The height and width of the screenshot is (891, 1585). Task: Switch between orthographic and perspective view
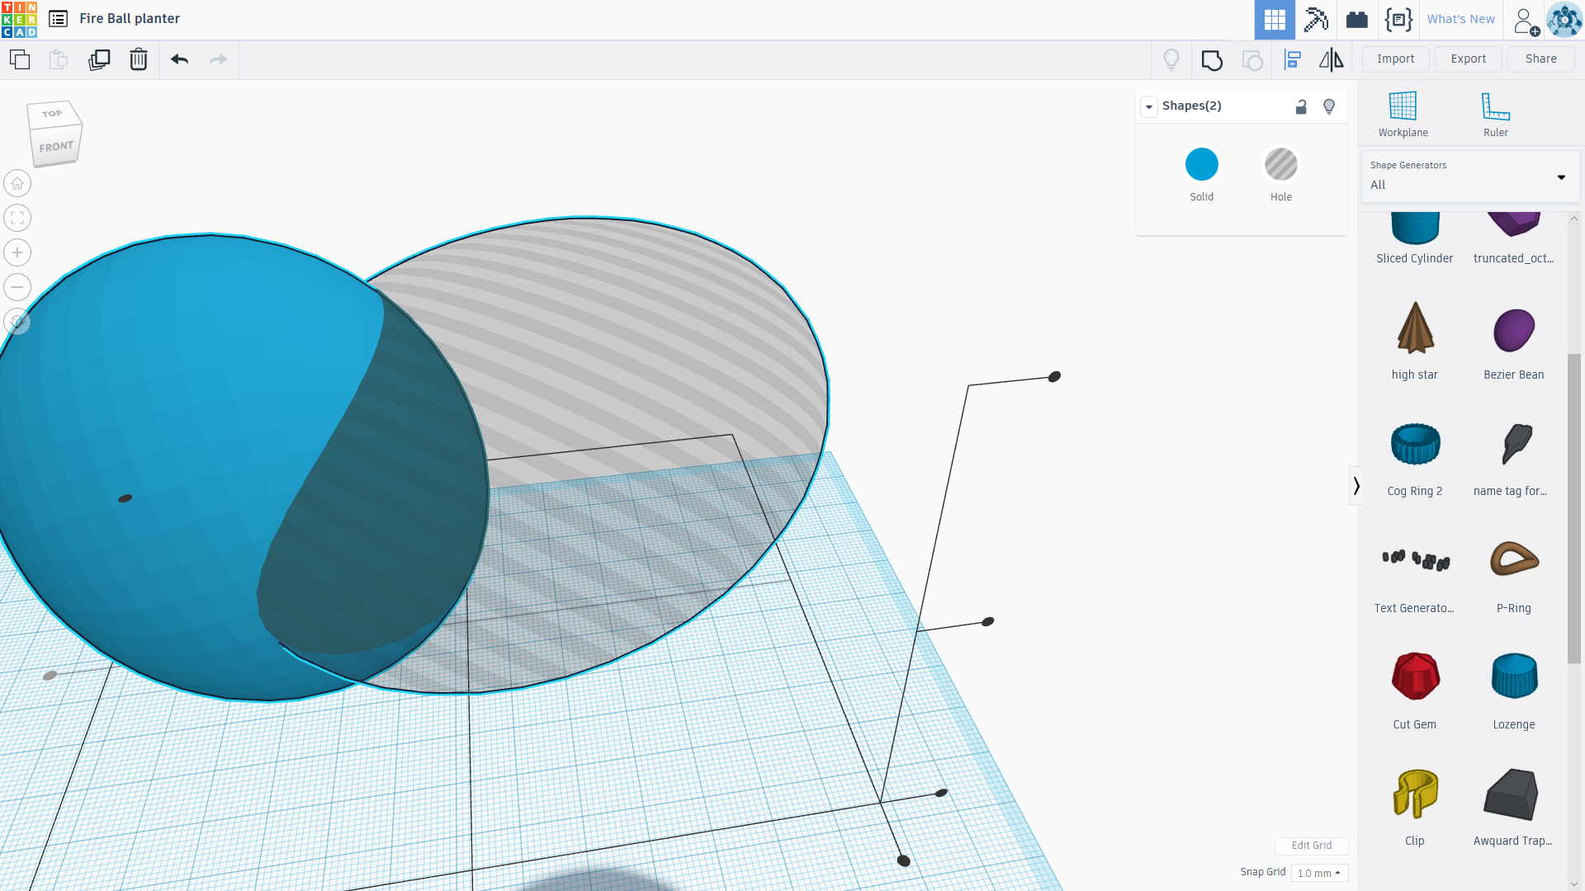click(17, 322)
